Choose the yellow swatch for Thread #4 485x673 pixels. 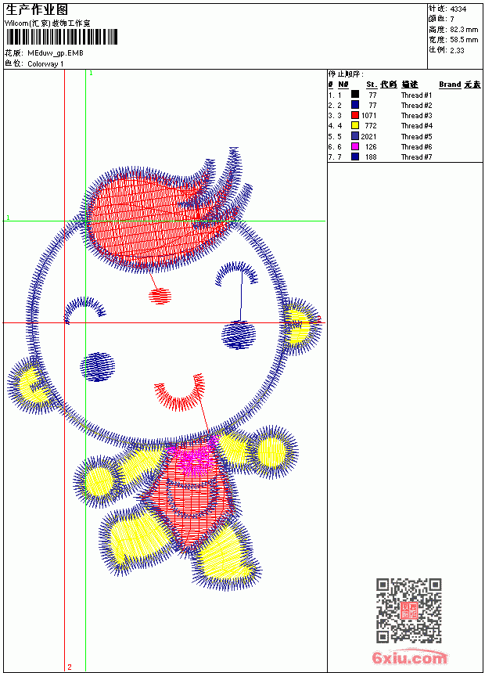(x=355, y=125)
